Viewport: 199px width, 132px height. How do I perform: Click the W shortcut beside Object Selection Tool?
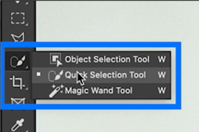point(161,59)
